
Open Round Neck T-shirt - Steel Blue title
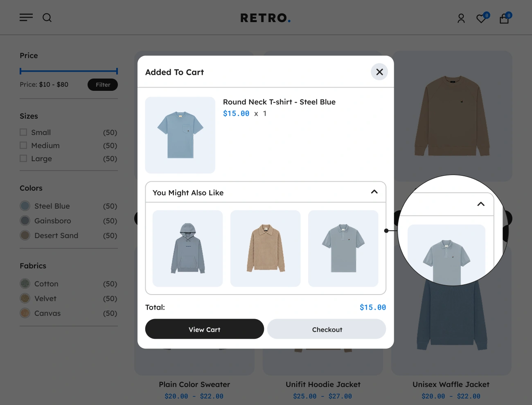pos(279,102)
